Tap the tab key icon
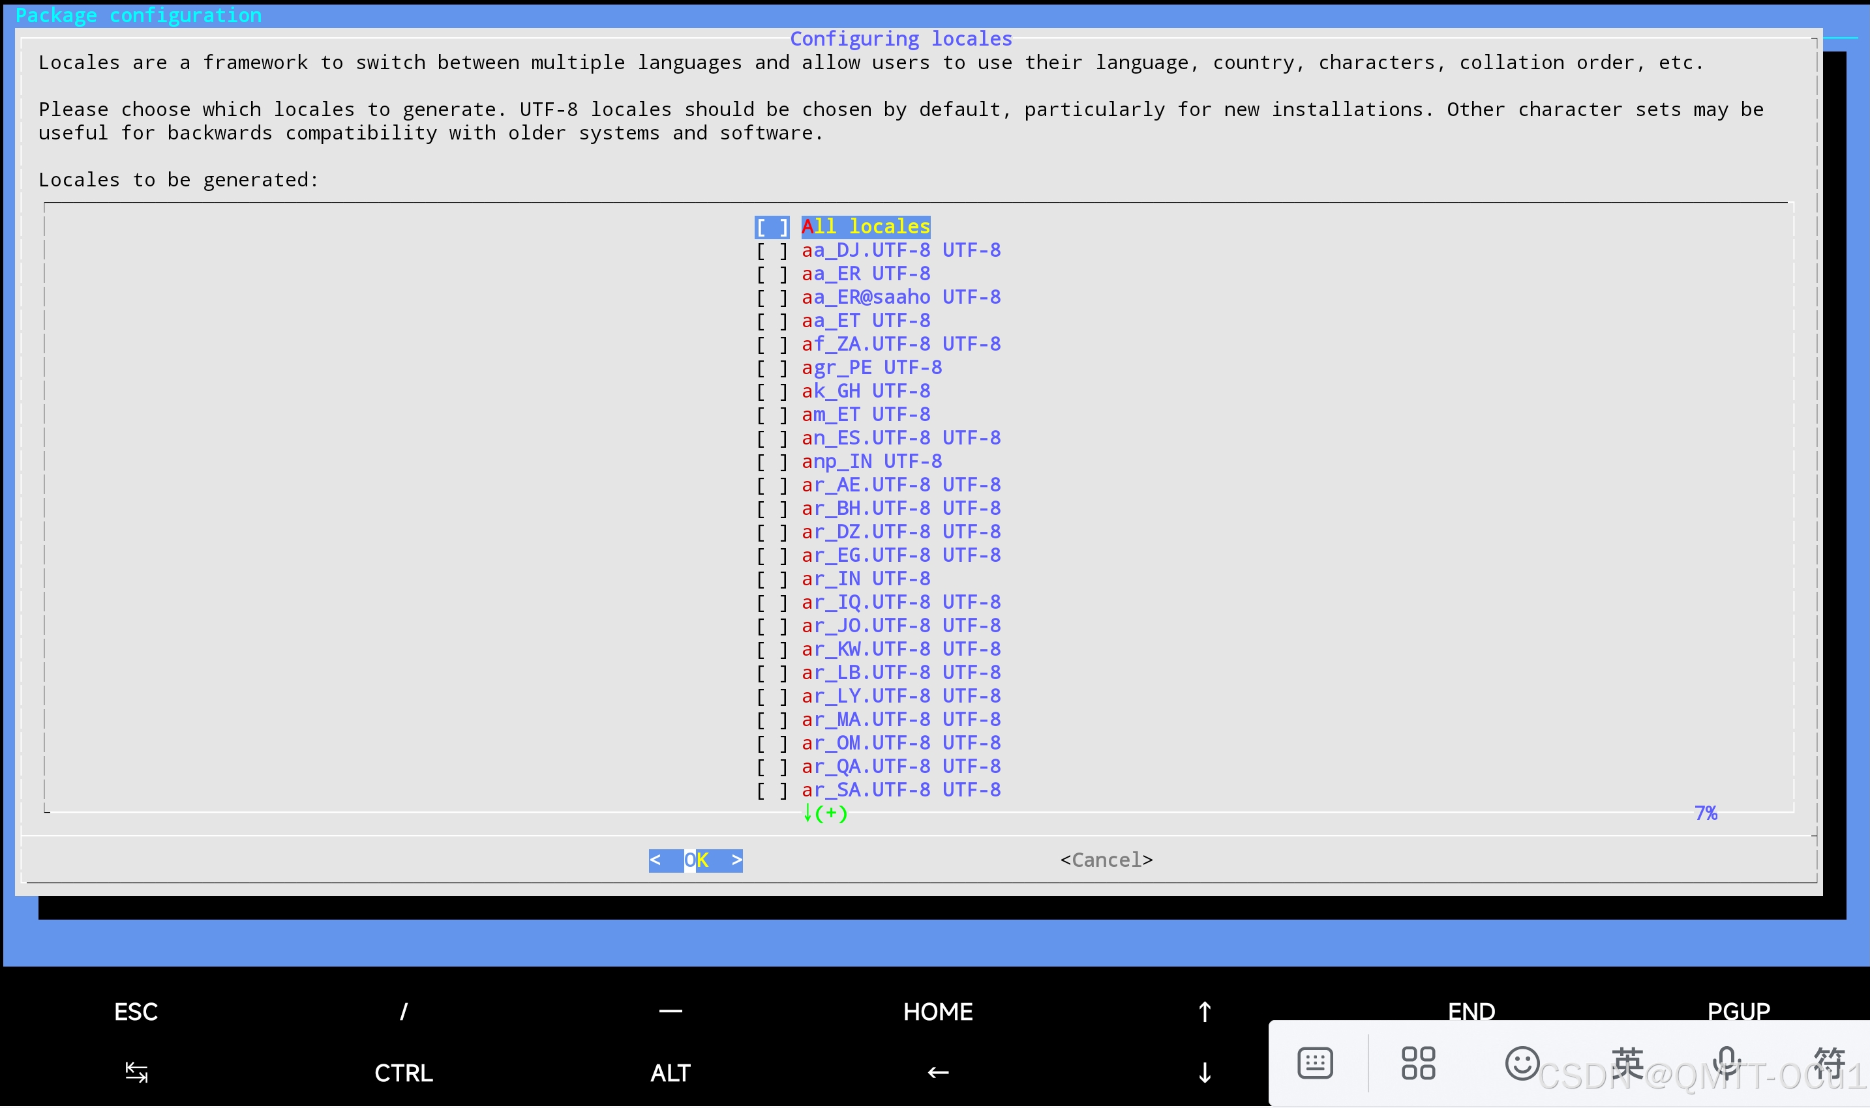This screenshot has width=1870, height=1108. (136, 1072)
